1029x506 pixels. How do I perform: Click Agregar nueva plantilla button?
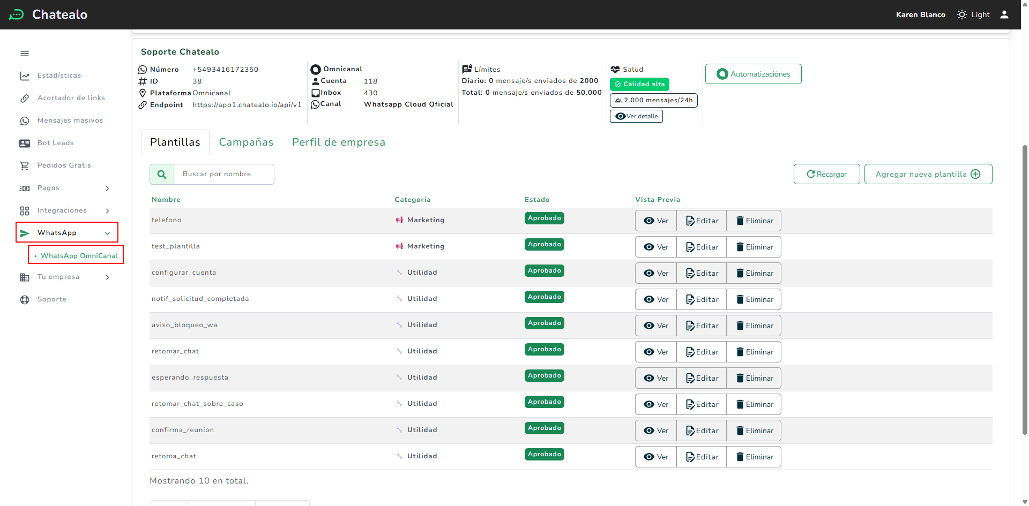(x=928, y=174)
